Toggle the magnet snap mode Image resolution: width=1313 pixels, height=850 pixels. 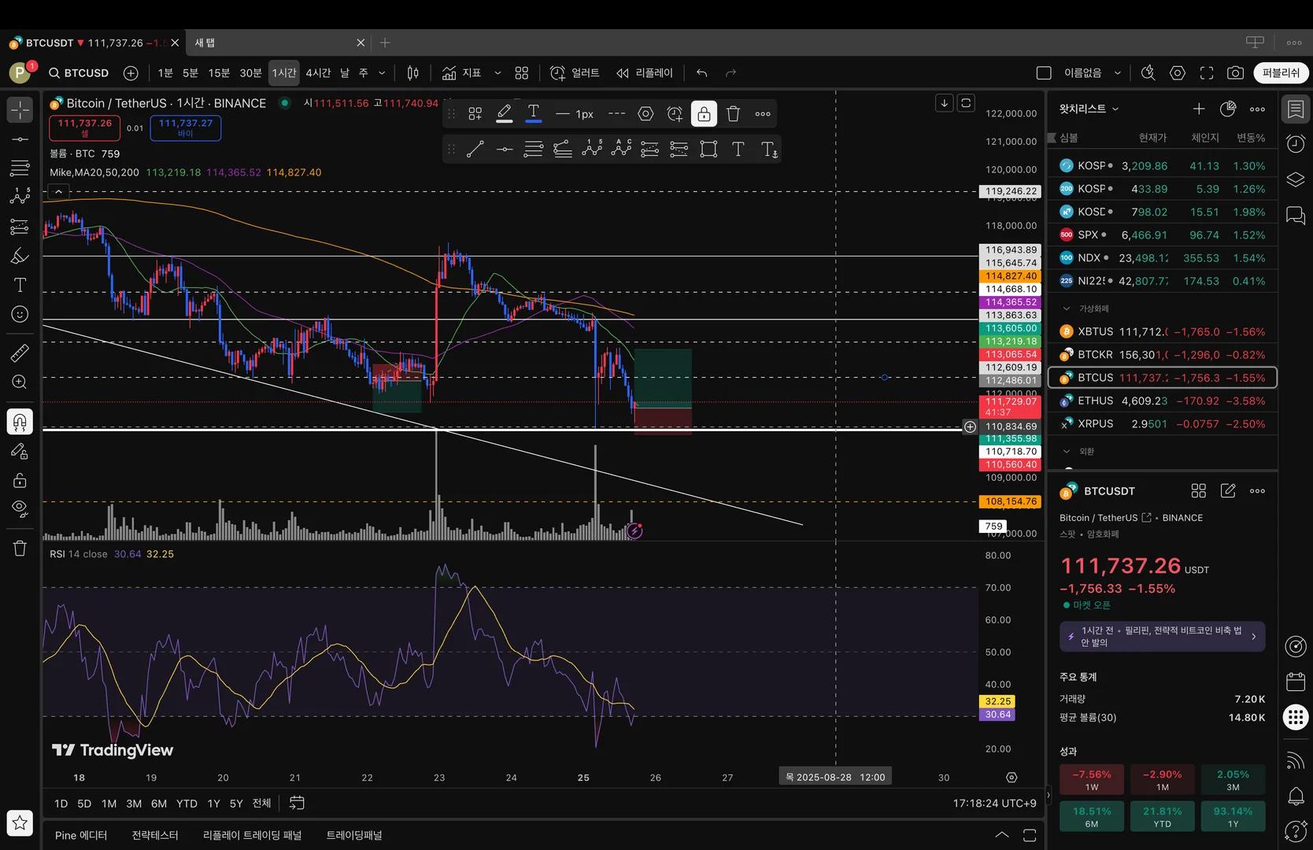pyautogui.click(x=20, y=422)
